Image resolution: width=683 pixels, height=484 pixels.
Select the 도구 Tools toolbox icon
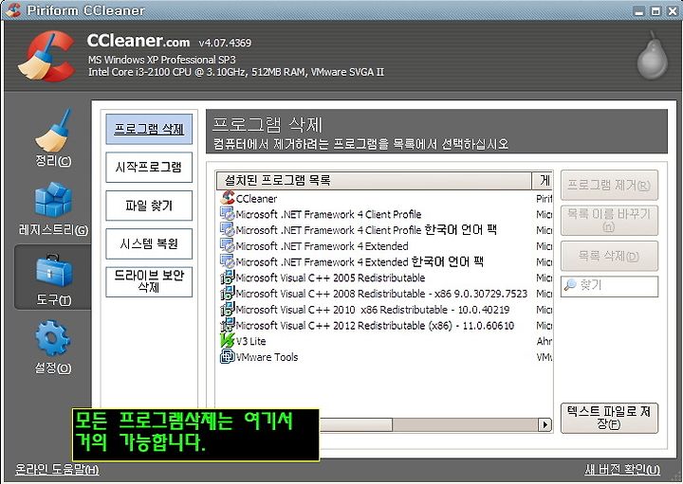tap(53, 271)
